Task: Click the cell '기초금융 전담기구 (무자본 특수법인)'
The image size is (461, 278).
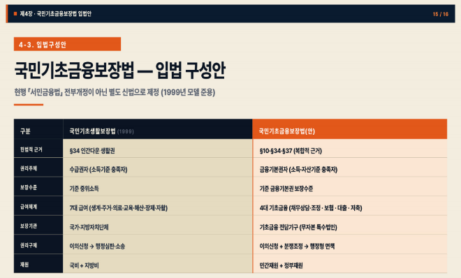Action: 350,225
